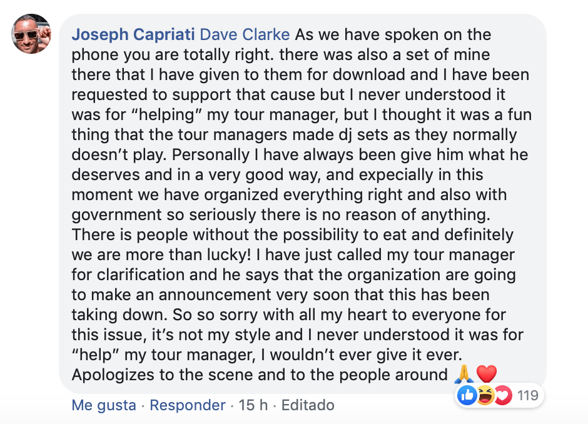Click the heart Love reaction icon

(502, 395)
